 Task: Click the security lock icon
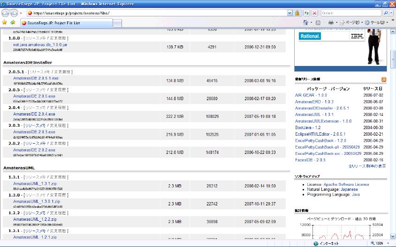pos(297,13)
